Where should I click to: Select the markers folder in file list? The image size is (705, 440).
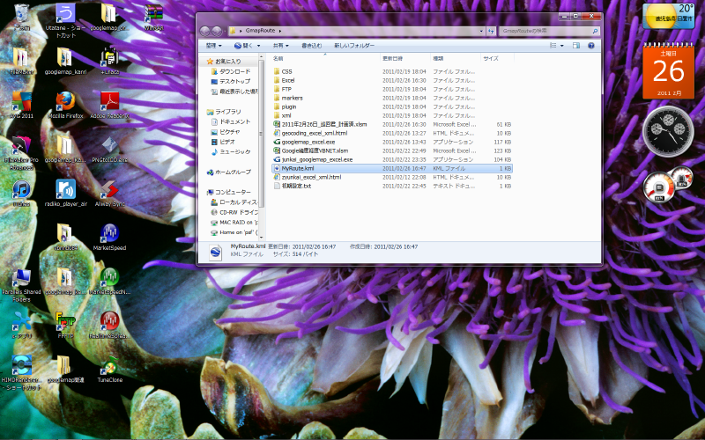click(293, 98)
